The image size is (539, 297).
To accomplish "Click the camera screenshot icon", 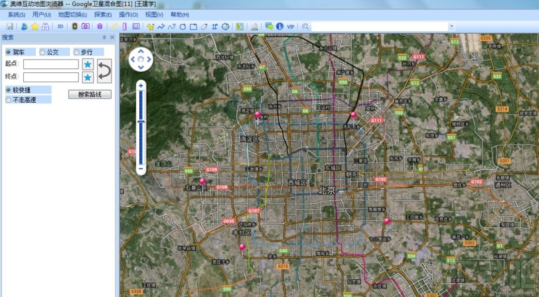I will point(86,27).
